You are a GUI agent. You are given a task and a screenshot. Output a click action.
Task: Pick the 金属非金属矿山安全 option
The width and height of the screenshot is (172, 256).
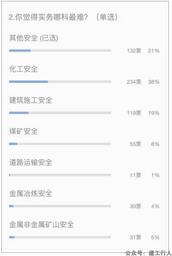pyautogui.click(x=42, y=225)
